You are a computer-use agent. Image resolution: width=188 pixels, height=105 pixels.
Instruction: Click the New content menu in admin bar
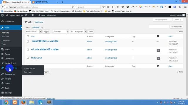click(x=42, y=15)
